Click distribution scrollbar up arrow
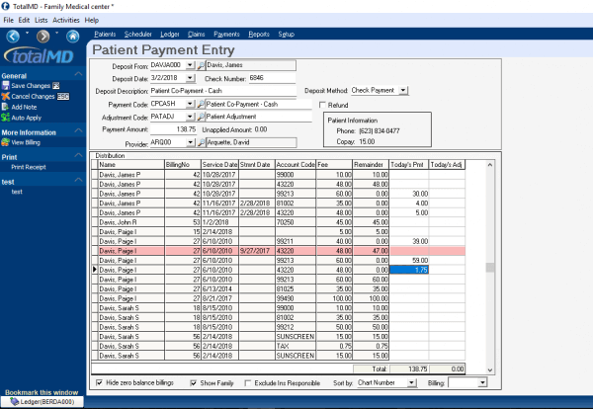Screen dimensions: 593x409 point(490,165)
